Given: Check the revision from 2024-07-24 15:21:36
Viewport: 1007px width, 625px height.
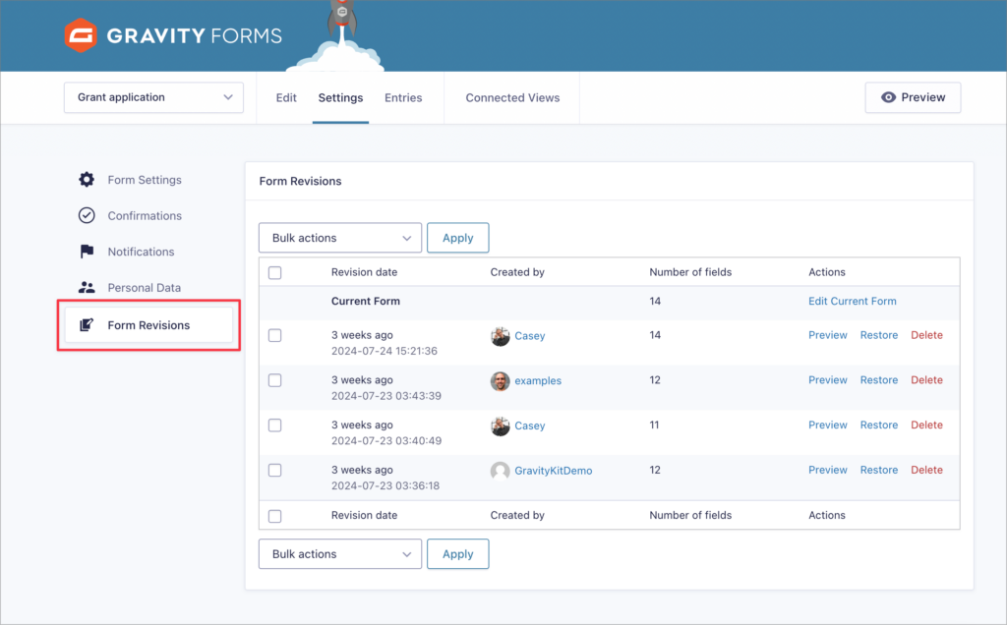Looking at the screenshot, I should [275, 336].
